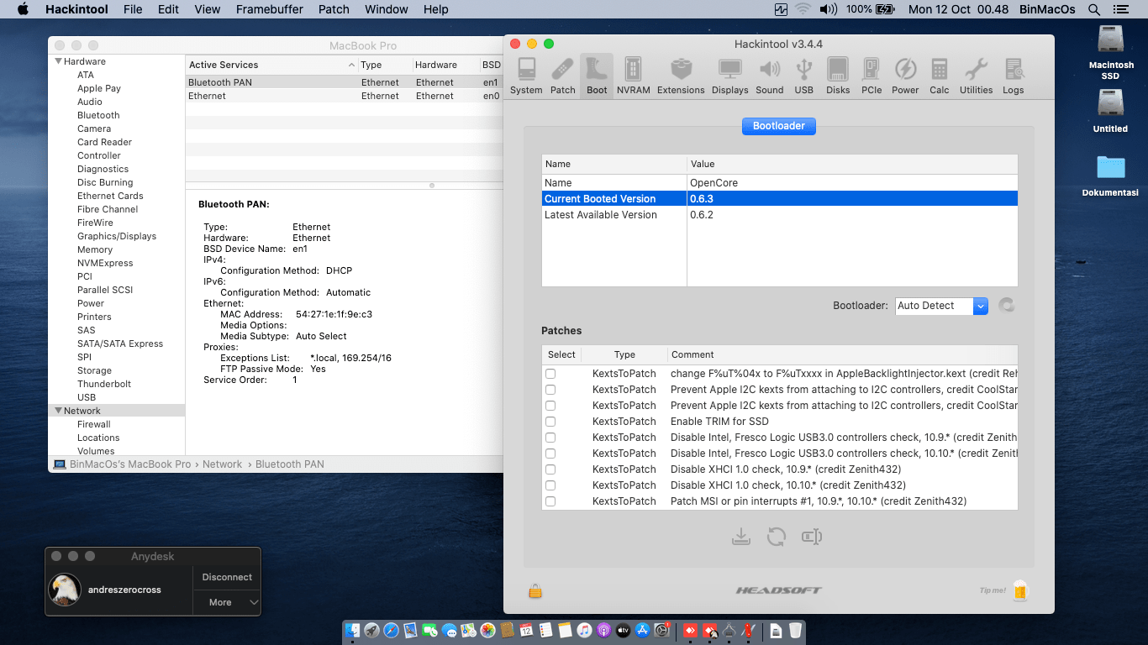Expand the More menu in Anydesk
1148x645 pixels.
point(227,602)
